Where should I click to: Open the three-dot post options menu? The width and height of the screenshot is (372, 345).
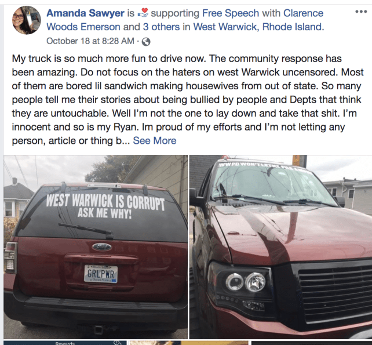(361, 12)
